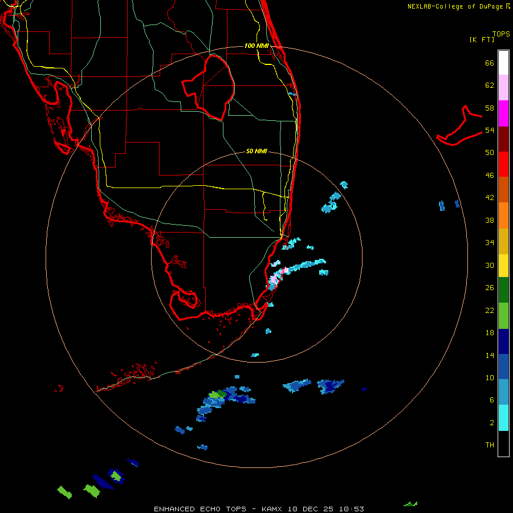Click the legend value "66"
This screenshot has height=513, width=513.
pos(490,63)
